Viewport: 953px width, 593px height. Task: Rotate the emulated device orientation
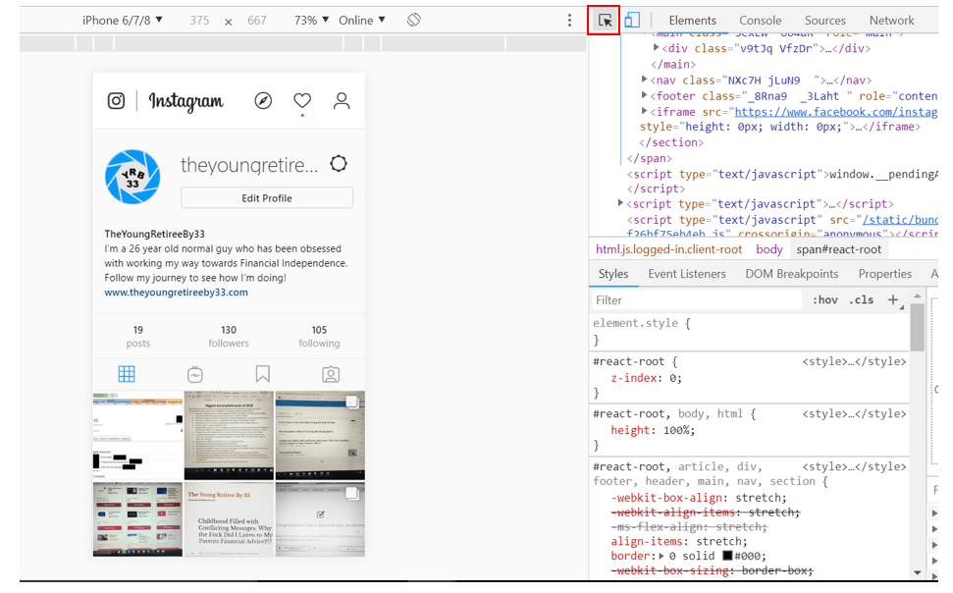click(x=414, y=20)
